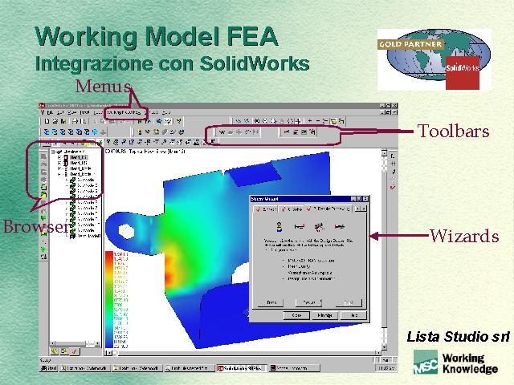
Task: Expand the root node in the browser tree
Action: click(x=52, y=150)
